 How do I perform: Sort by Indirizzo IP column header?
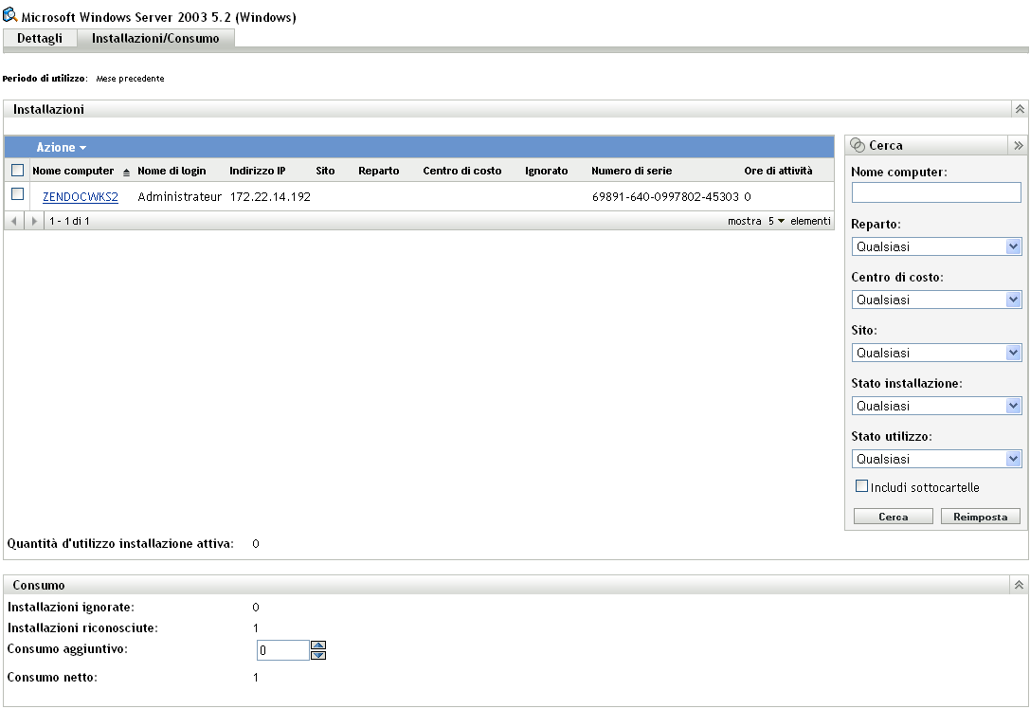tap(258, 171)
